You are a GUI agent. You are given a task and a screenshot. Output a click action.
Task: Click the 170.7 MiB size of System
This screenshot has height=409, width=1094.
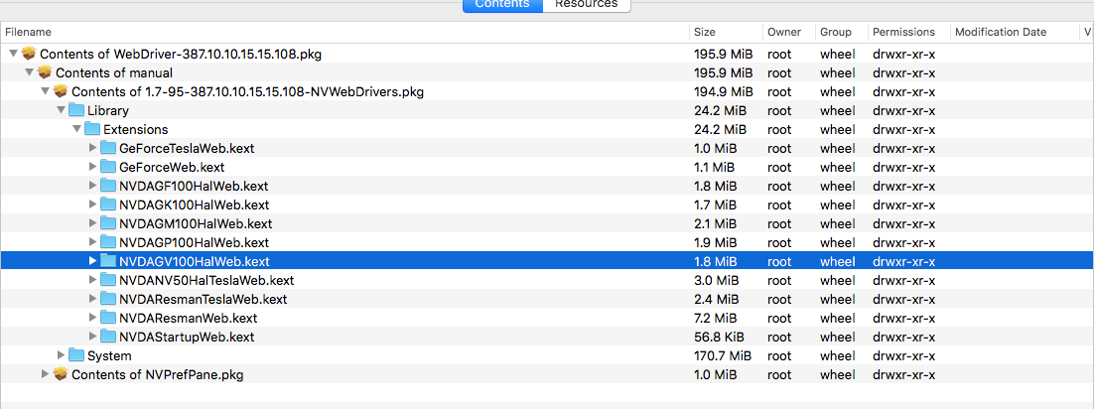click(722, 356)
